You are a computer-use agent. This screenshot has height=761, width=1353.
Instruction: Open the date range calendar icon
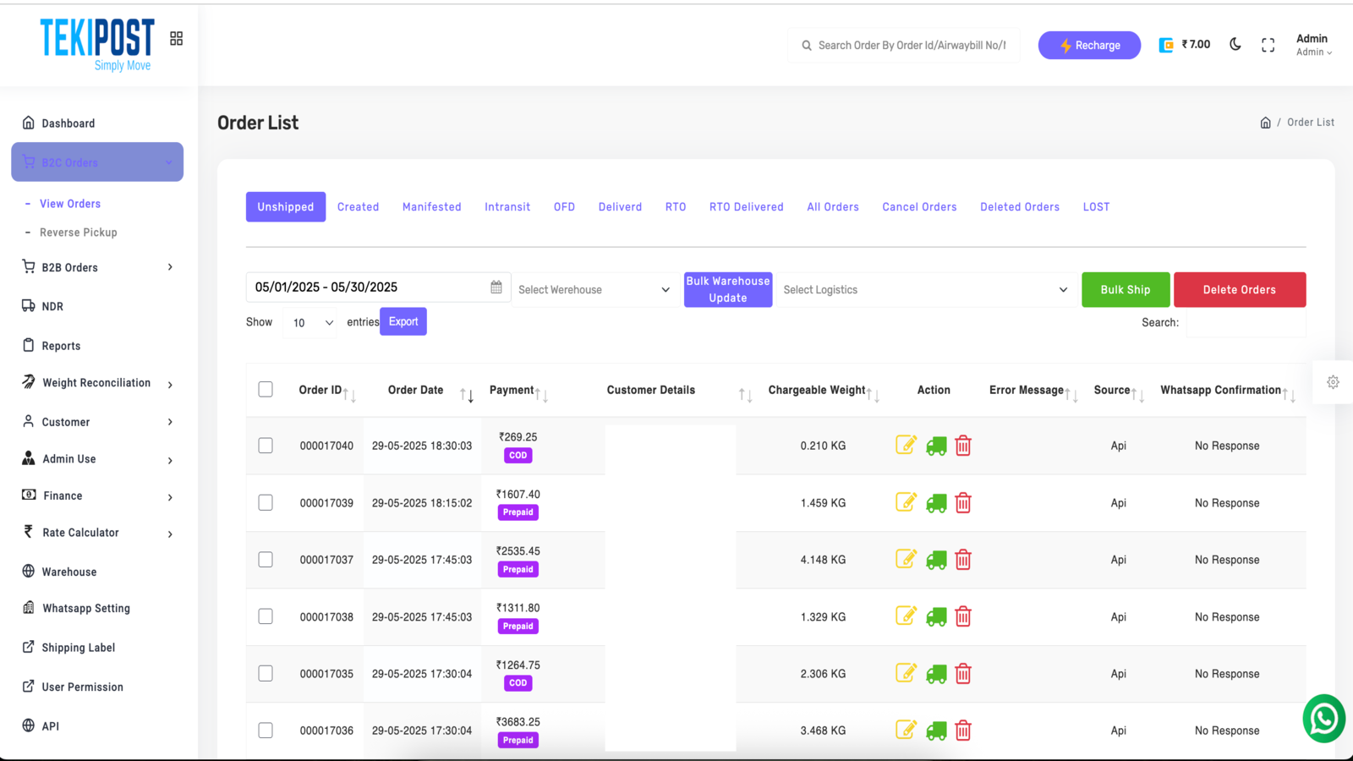click(x=496, y=287)
